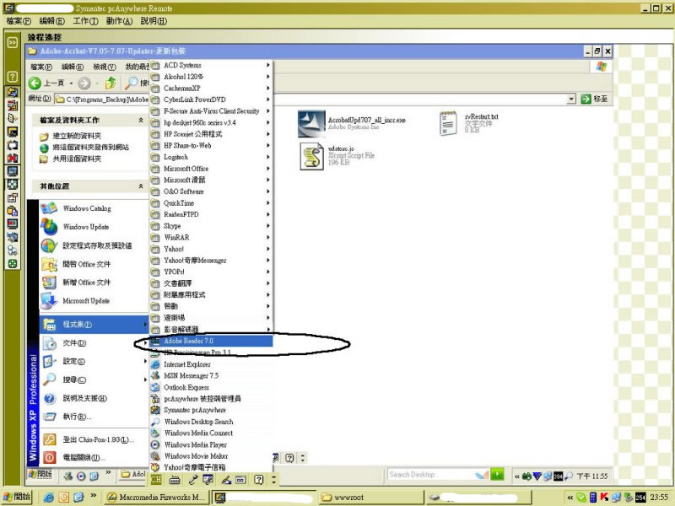The width and height of the screenshot is (675, 506).
Task: Click the remote desktop 開始 Start button
Action: (x=40, y=475)
